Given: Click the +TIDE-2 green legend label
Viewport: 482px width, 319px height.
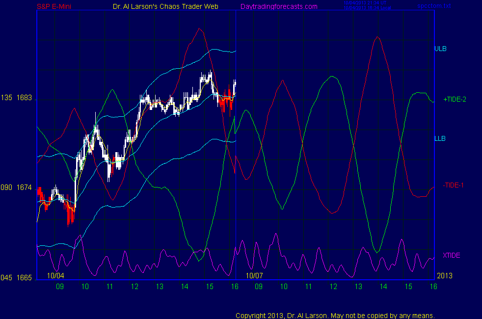Looking at the screenshot, I should [x=455, y=99].
